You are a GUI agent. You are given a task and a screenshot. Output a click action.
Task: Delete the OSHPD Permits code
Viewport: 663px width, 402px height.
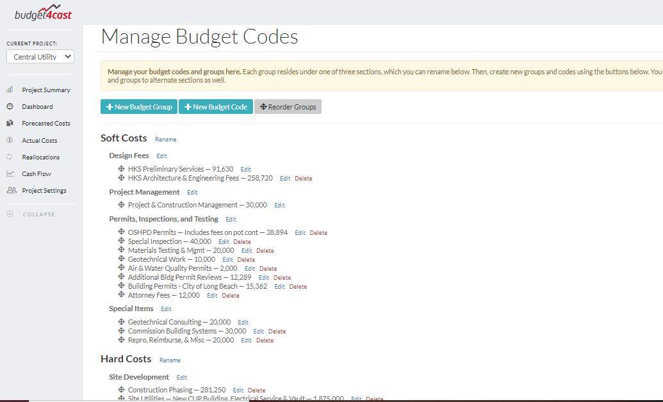[318, 233]
